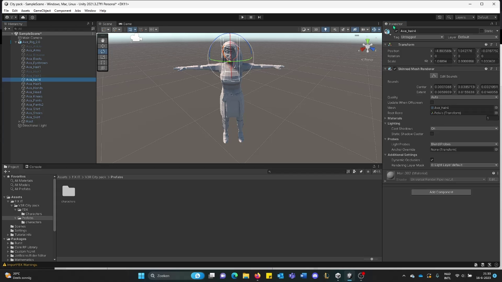Select Ava_Hands in Hierarchy
This screenshot has width=502, height=282.
click(34, 88)
